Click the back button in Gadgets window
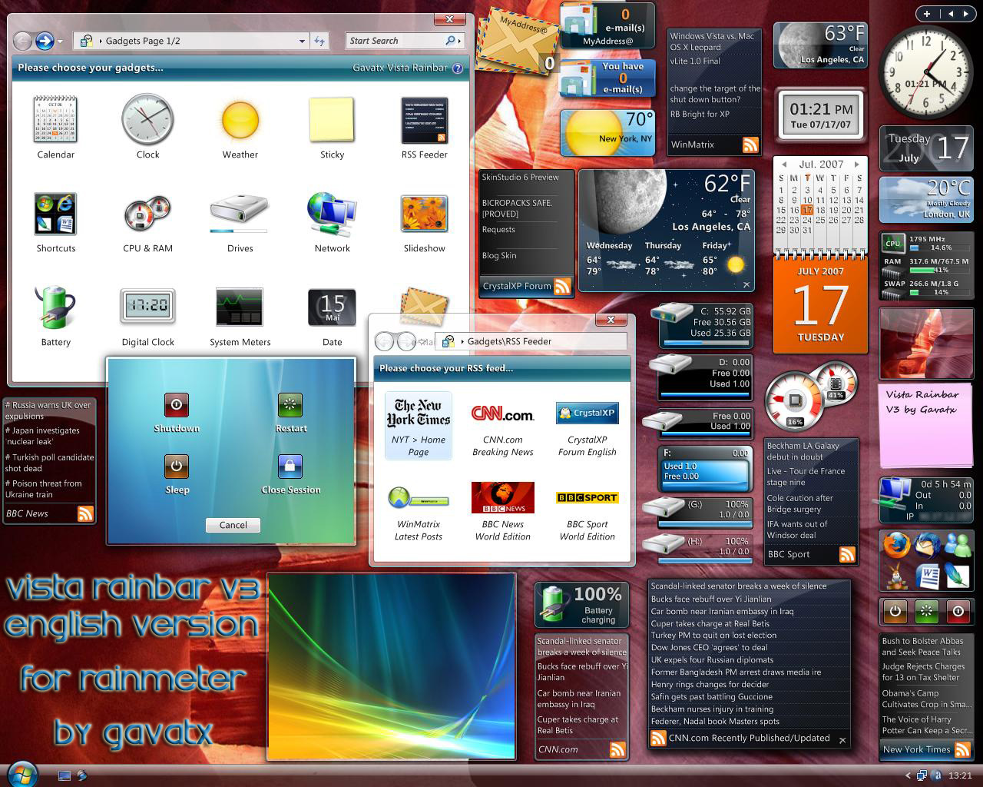Viewport: 983px width, 787px height. point(23,41)
